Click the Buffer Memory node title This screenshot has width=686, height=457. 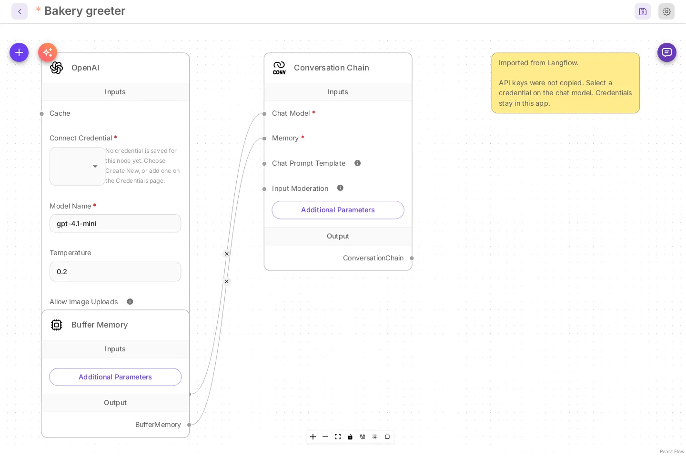tap(100, 325)
